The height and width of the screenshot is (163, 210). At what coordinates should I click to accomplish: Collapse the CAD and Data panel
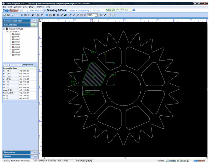pos(35,25)
